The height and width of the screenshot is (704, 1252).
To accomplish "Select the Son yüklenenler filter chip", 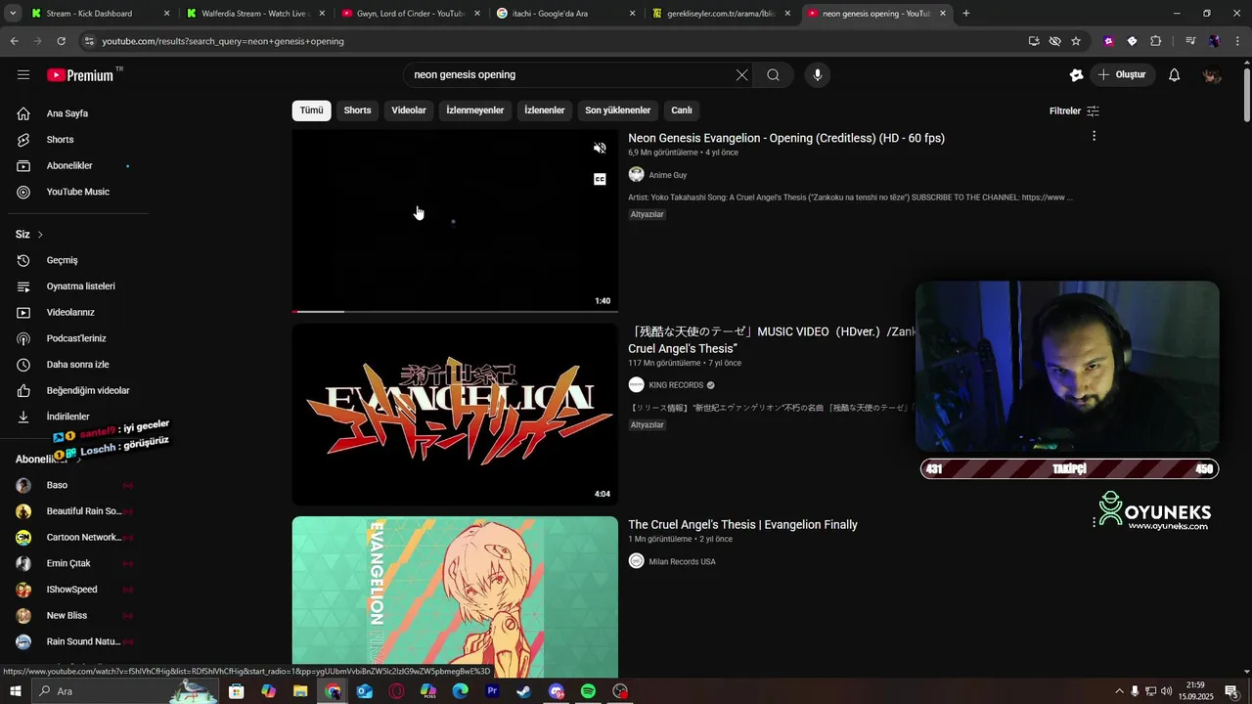I will (618, 110).
